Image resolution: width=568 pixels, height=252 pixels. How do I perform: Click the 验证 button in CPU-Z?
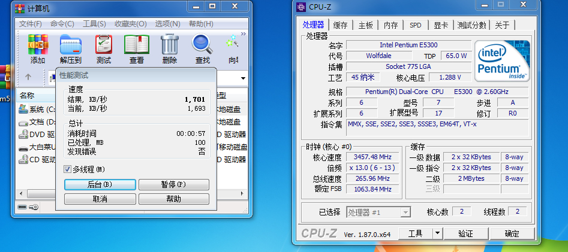466,233
